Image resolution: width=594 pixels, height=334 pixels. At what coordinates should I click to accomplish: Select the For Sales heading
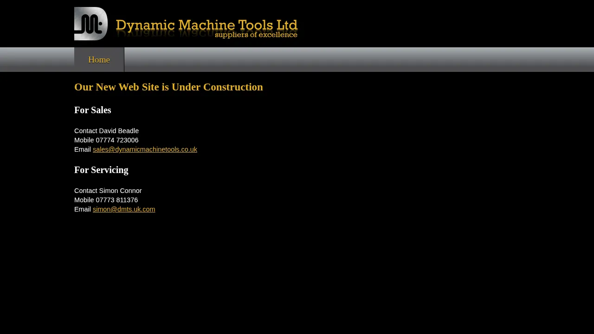pos(93,110)
